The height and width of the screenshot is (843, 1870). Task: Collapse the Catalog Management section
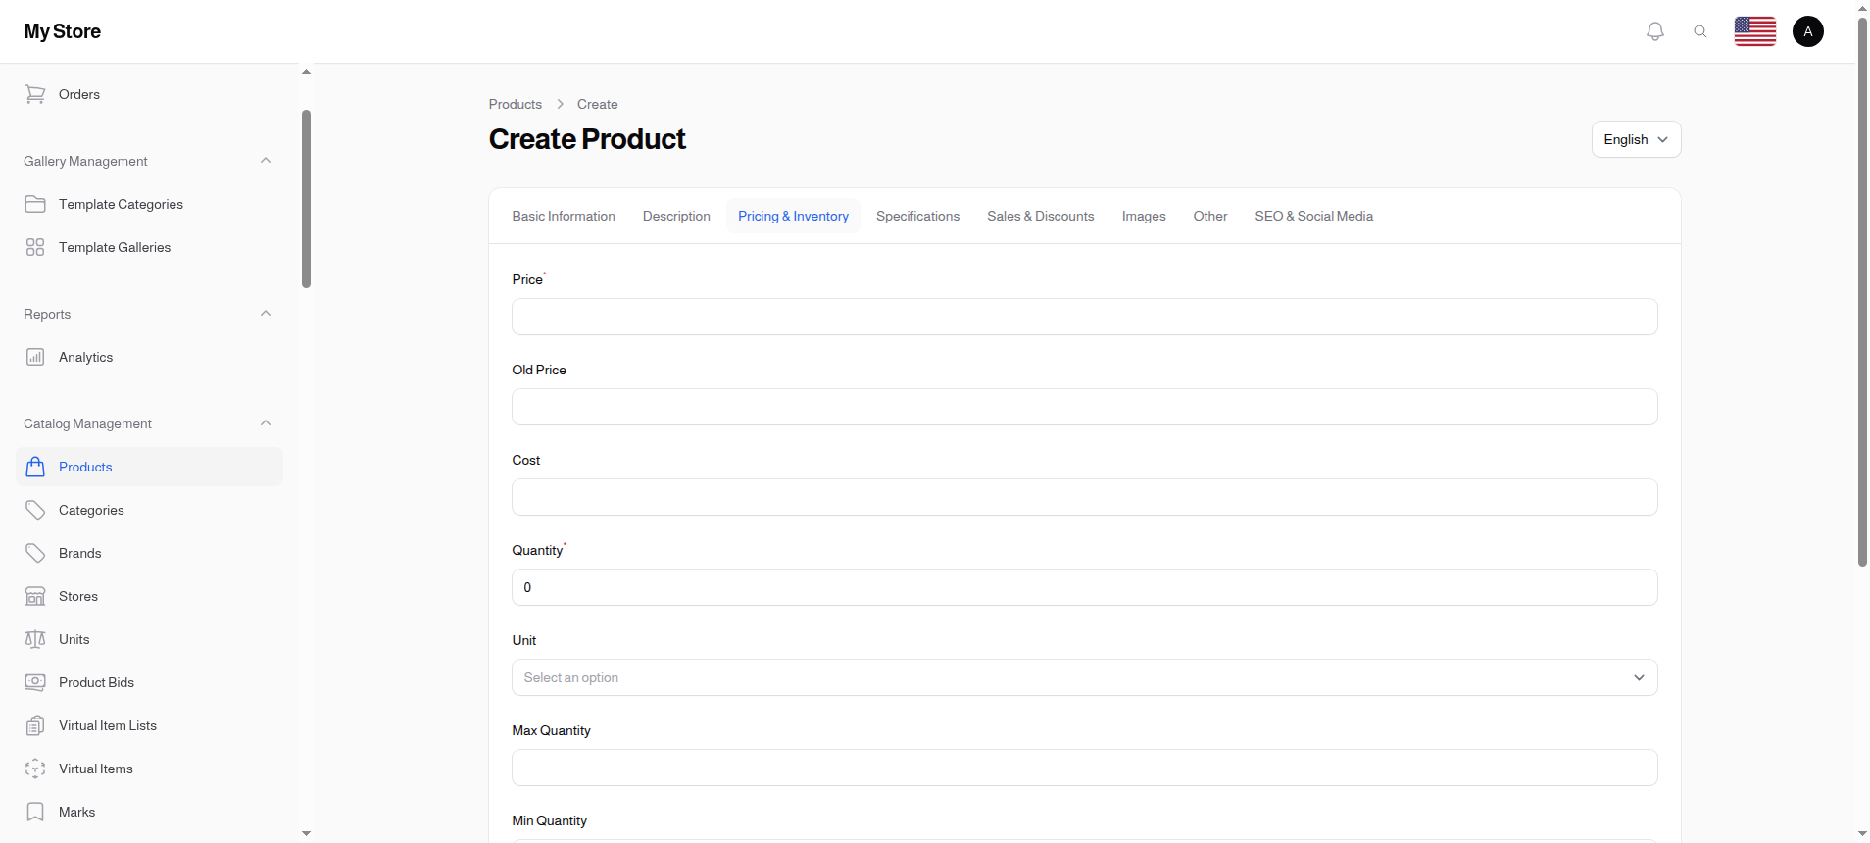point(265,423)
